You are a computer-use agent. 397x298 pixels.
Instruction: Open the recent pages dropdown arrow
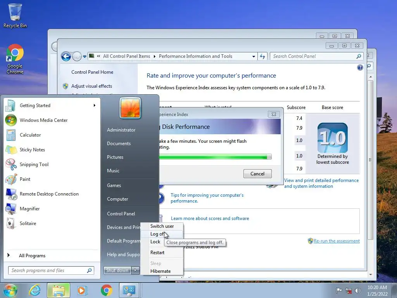point(85,57)
